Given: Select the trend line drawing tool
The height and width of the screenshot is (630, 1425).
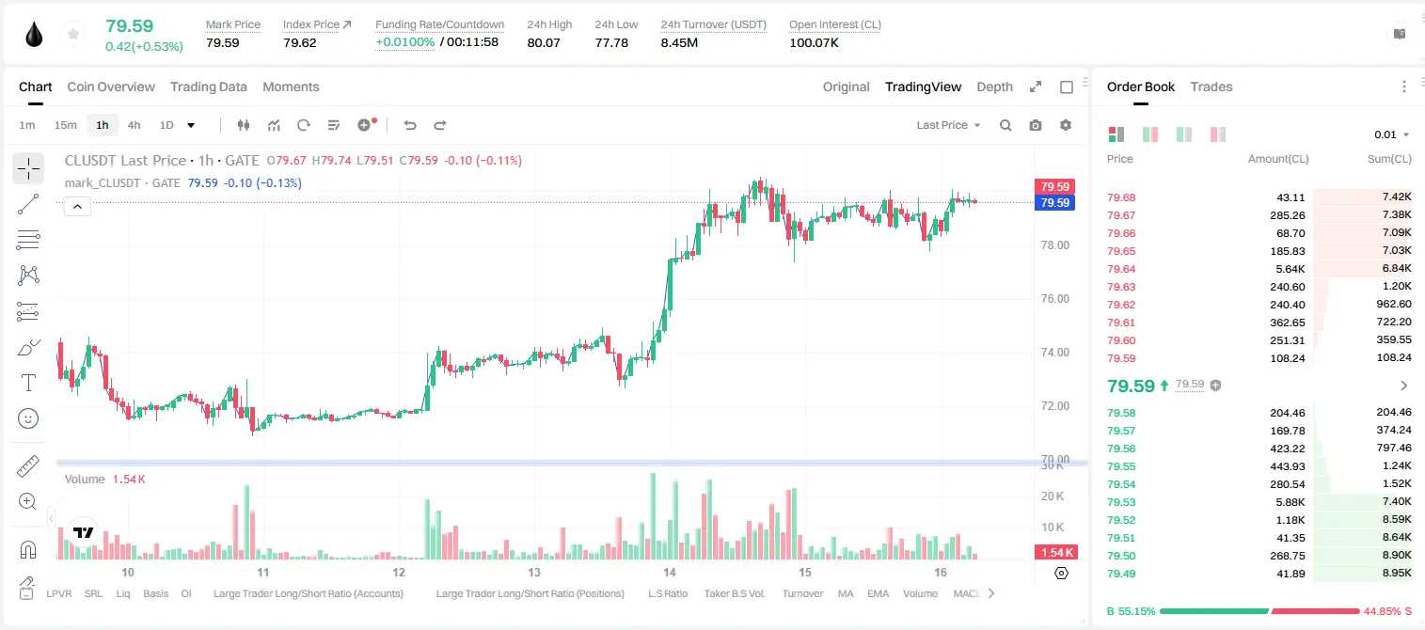Looking at the screenshot, I should tap(28, 204).
